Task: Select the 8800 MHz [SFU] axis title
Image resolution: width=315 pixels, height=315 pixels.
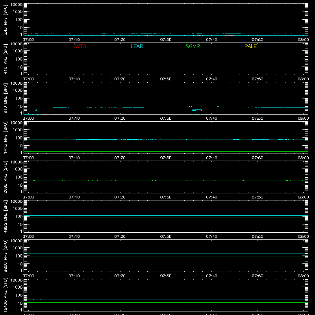Action: click(6, 256)
